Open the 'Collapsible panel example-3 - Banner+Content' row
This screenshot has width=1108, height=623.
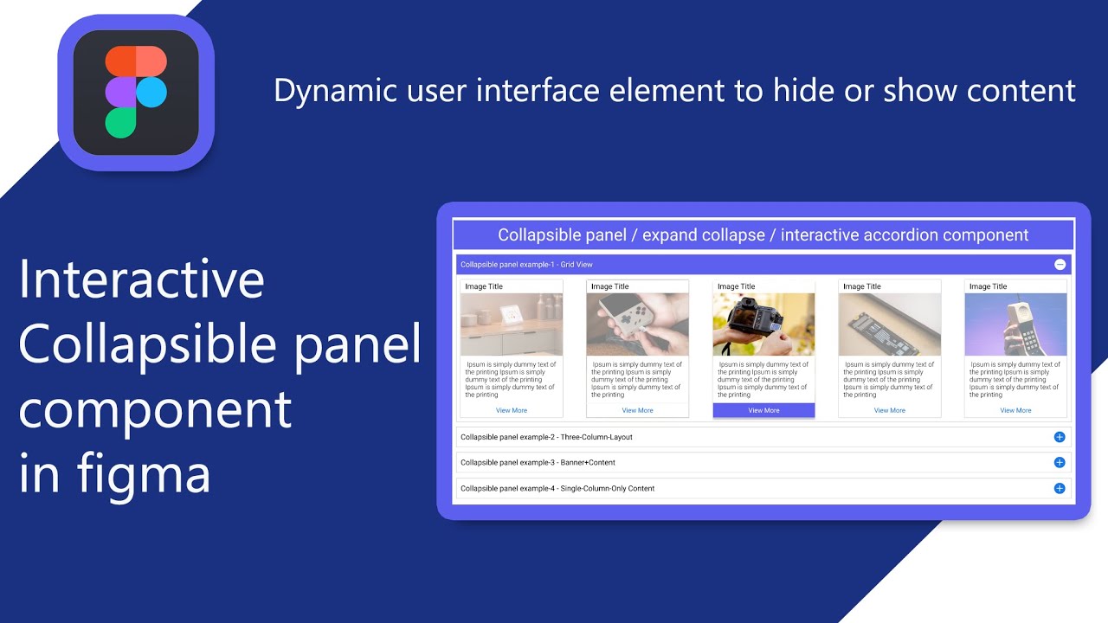(x=763, y=463)
